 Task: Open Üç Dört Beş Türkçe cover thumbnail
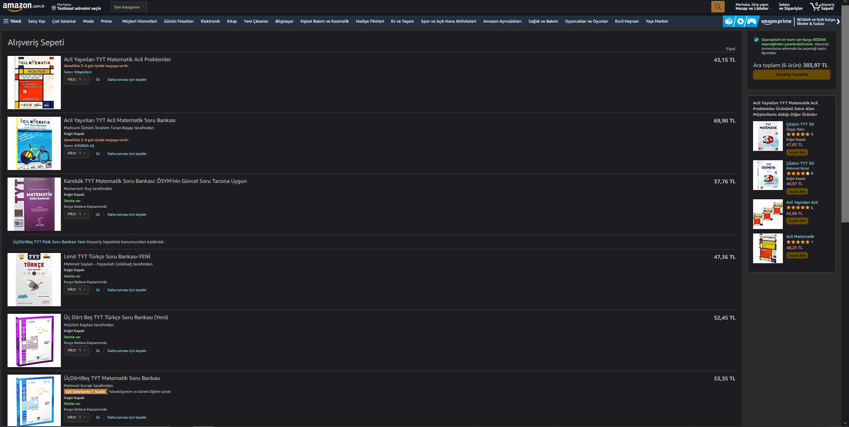pos(34,340)
